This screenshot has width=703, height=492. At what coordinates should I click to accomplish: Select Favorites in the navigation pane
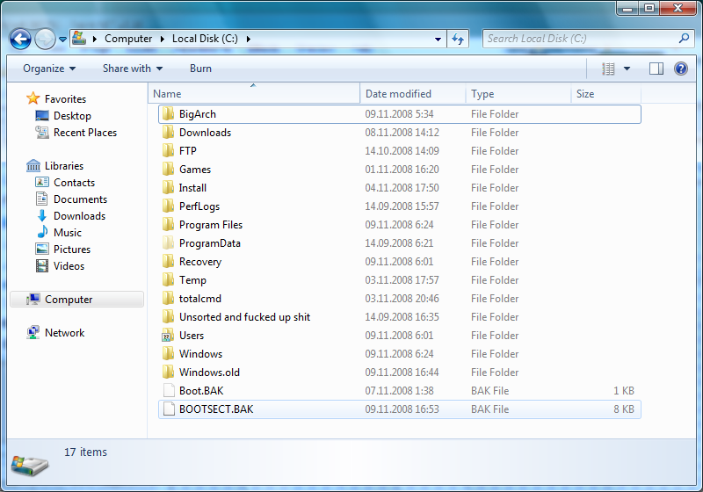coord(65,99)
